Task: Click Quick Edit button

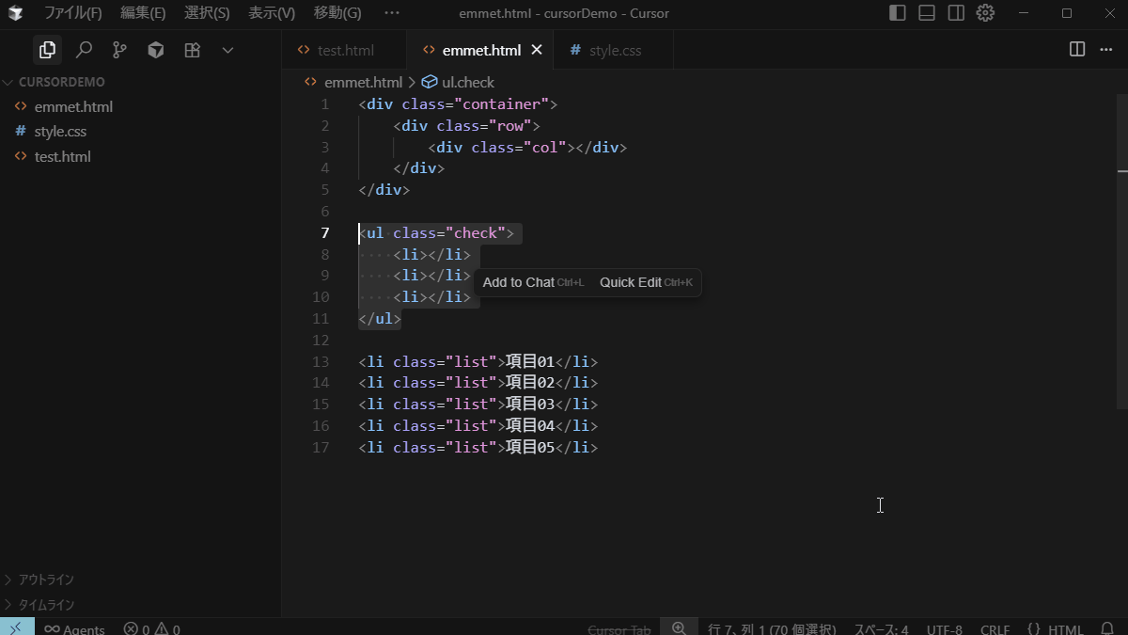Action: [x=646, y=282]
